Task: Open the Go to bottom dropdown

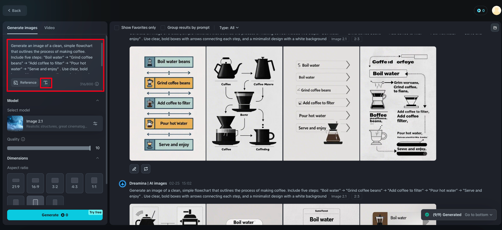Action: tap(479, 215)
